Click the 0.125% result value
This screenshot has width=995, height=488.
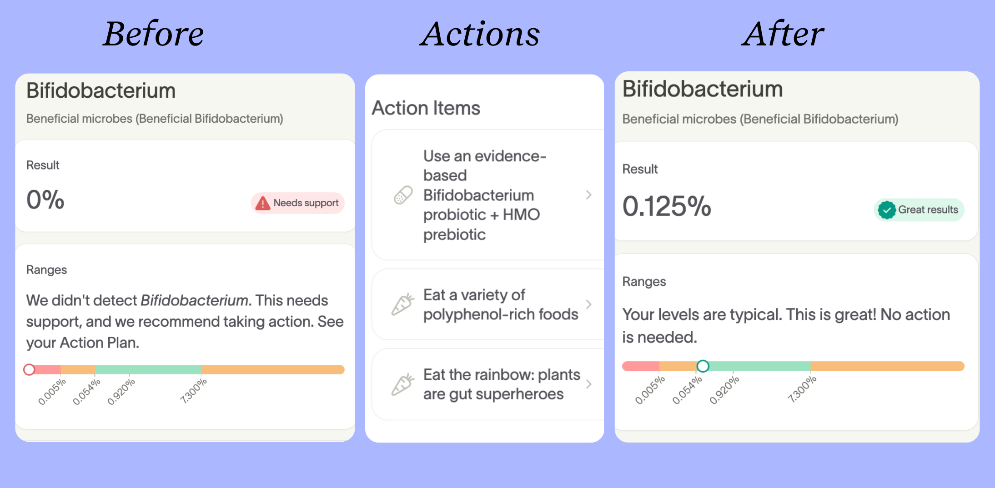pos(666,208)
